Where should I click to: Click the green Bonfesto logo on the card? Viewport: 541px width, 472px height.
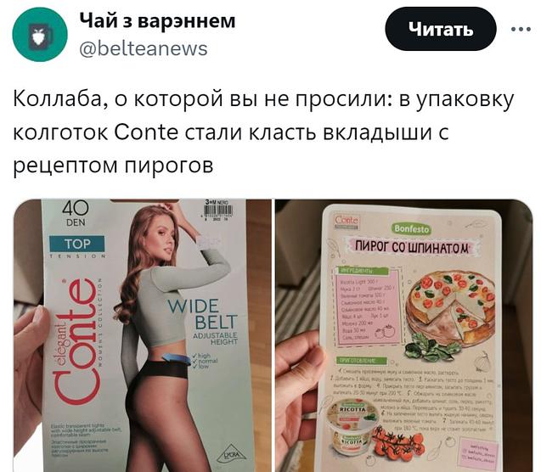click(x=411, y=228)
